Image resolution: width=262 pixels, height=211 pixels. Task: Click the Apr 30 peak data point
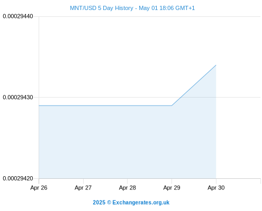coord(216,65)
